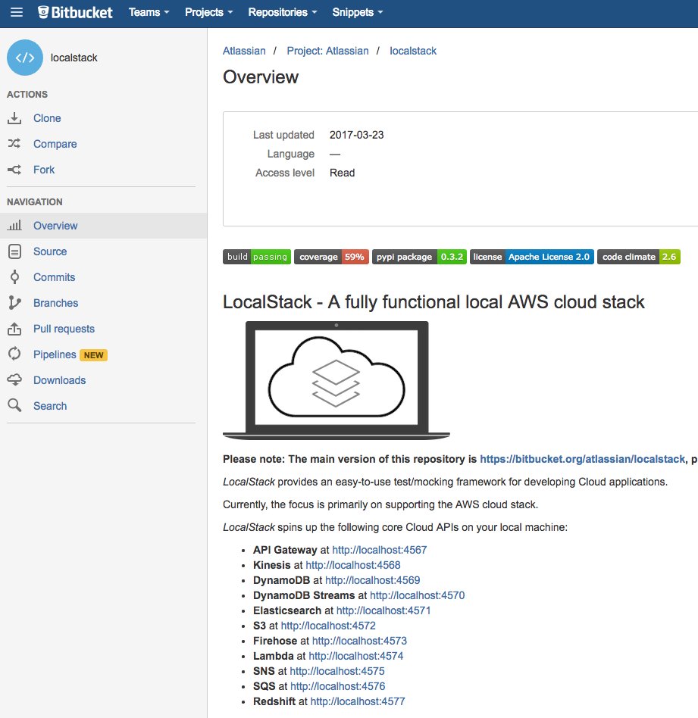This screenshot has width=698, height=718.
Task: Open API Gateway localhost:4567 link
Action: 380,550
